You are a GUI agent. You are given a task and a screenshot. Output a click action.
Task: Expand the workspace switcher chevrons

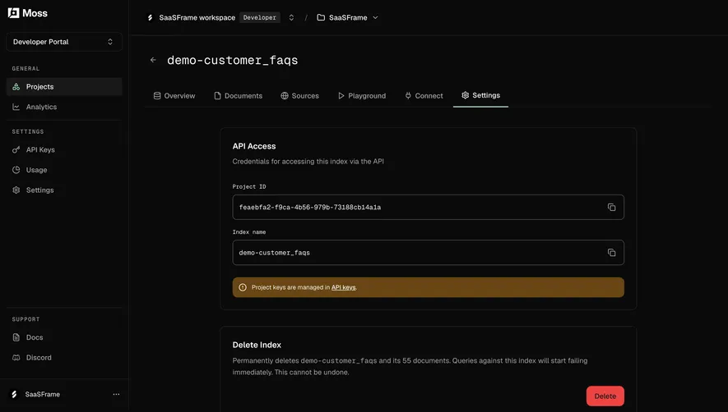point(291,17)
